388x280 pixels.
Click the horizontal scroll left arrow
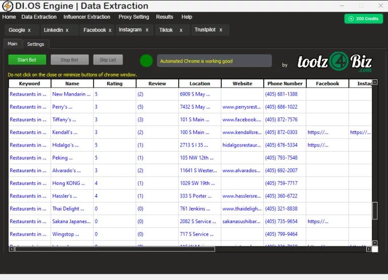[12, 249]
